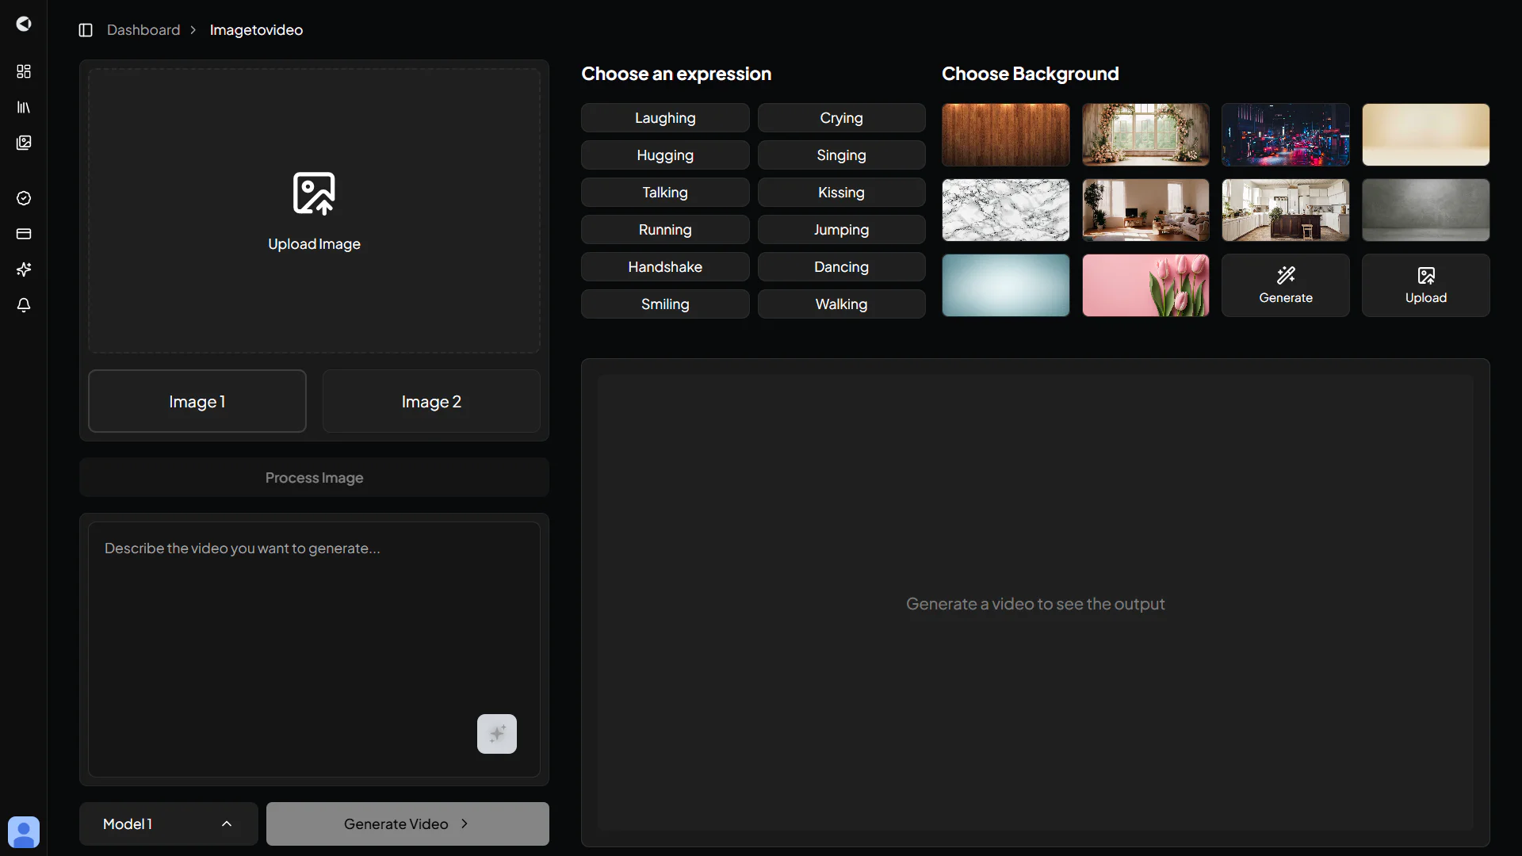
Task: Click the Process Image button
Action: point(314,477)
